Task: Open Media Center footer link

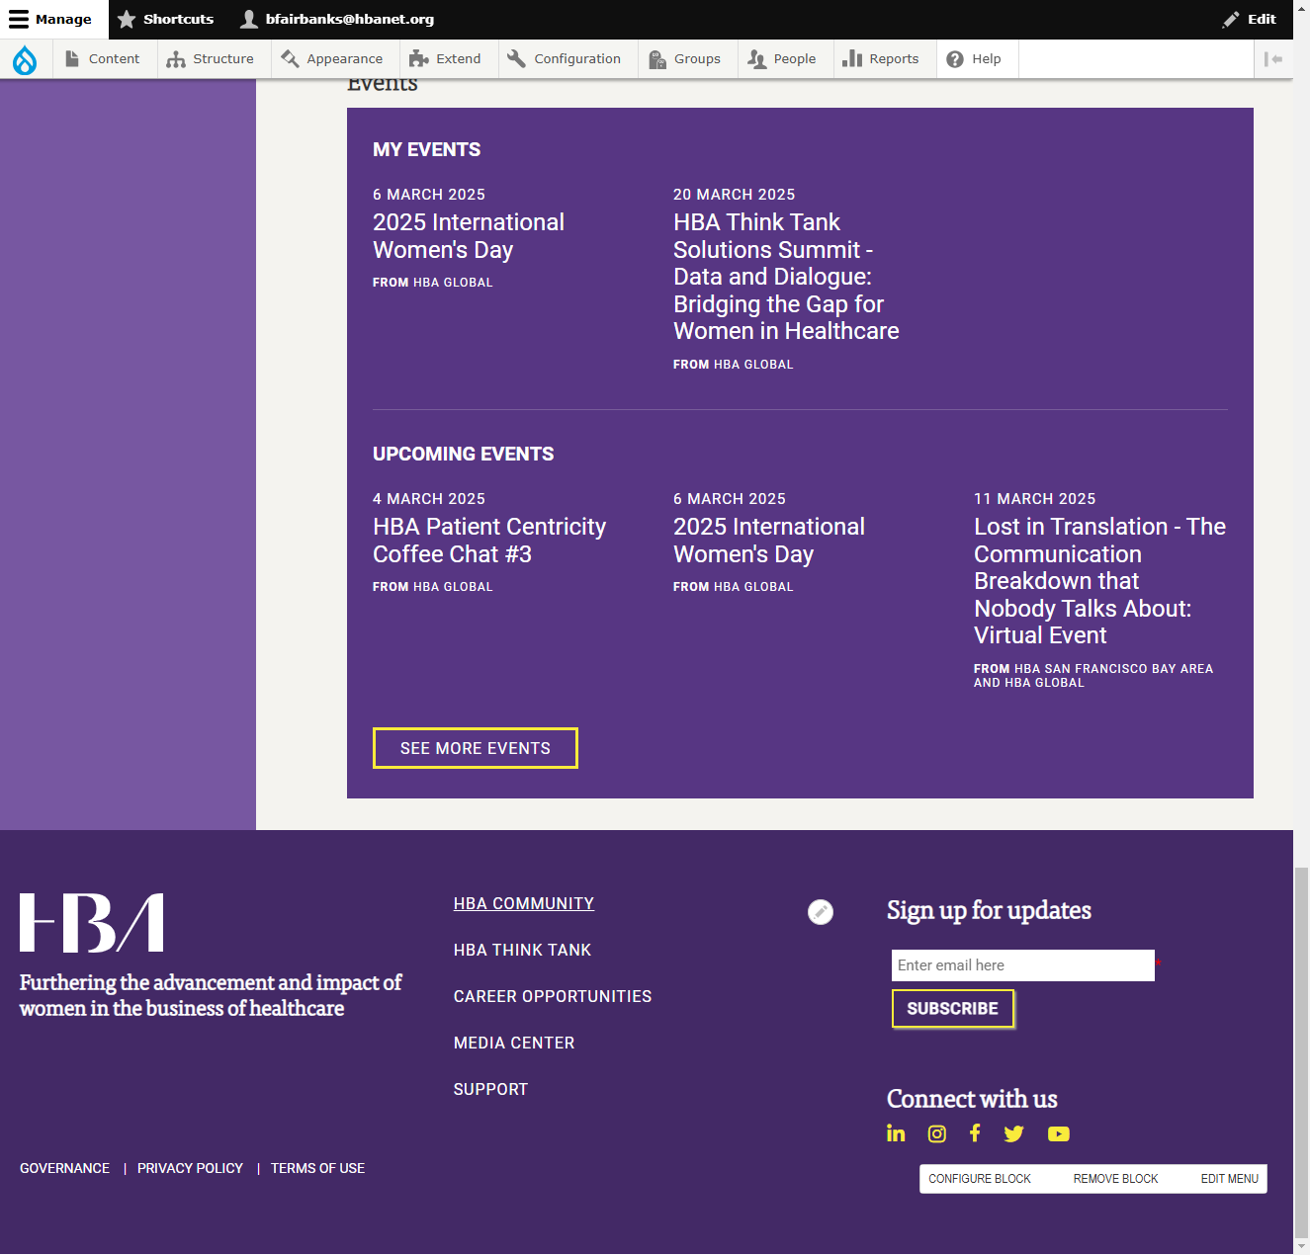Action: coord(514,1043)
